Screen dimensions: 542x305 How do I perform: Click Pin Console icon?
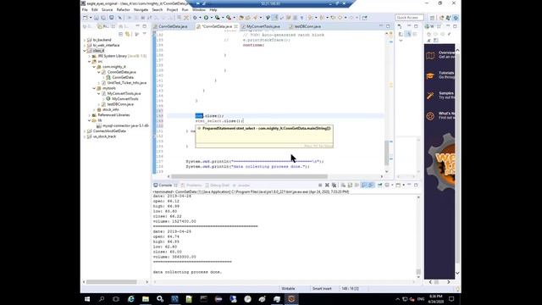point(380,186)
